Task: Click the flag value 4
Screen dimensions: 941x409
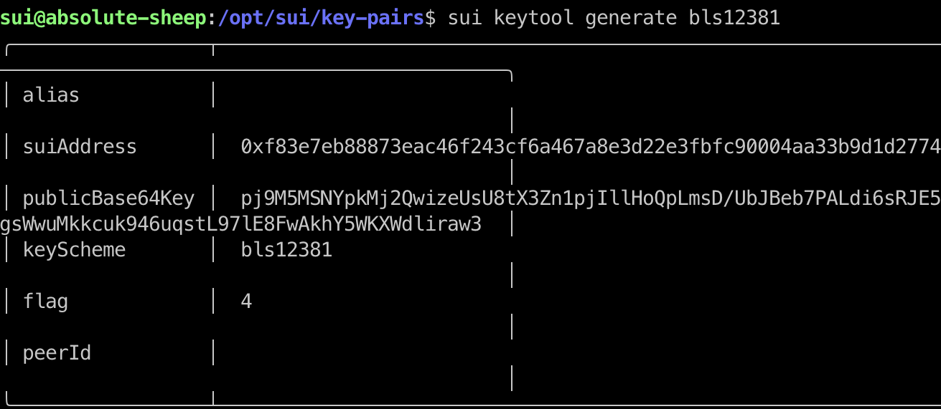Action: pos(246,302)
